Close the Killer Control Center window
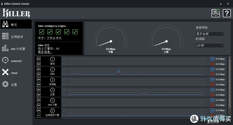This screenshot has height=125, width=233. pos(228,4)
